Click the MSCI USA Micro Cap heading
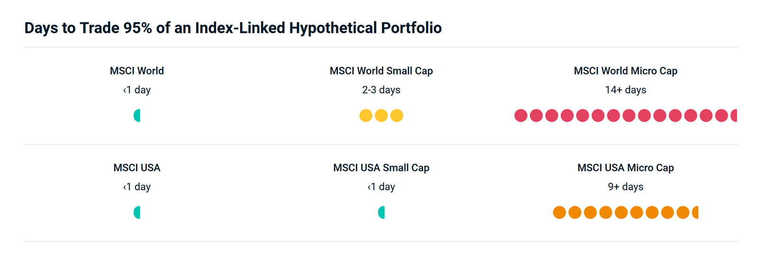Viewport: 759px width, 255px height. (x=625, y=168)
